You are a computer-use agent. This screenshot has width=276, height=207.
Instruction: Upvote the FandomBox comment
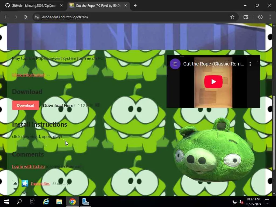click(x=15, y=183)
